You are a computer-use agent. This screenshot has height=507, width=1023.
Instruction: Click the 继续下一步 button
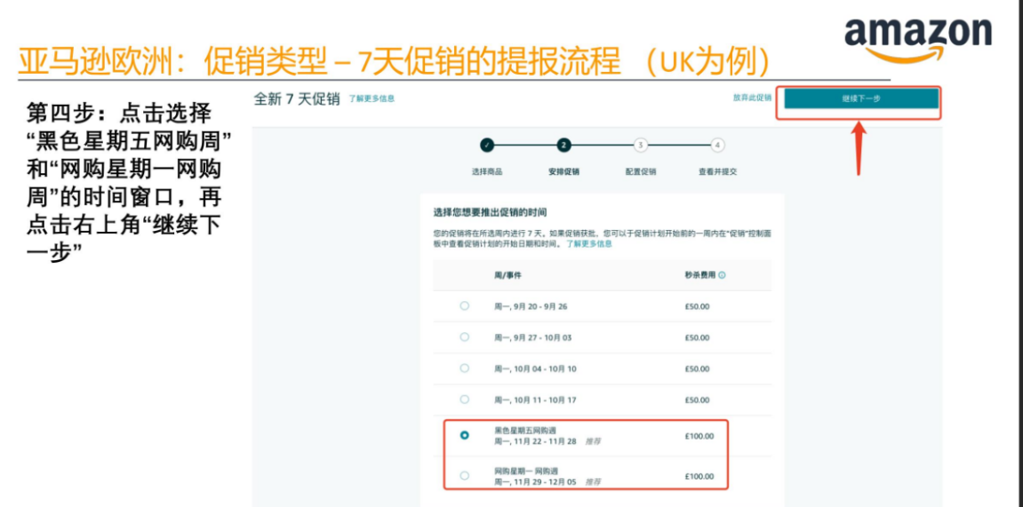861,99
